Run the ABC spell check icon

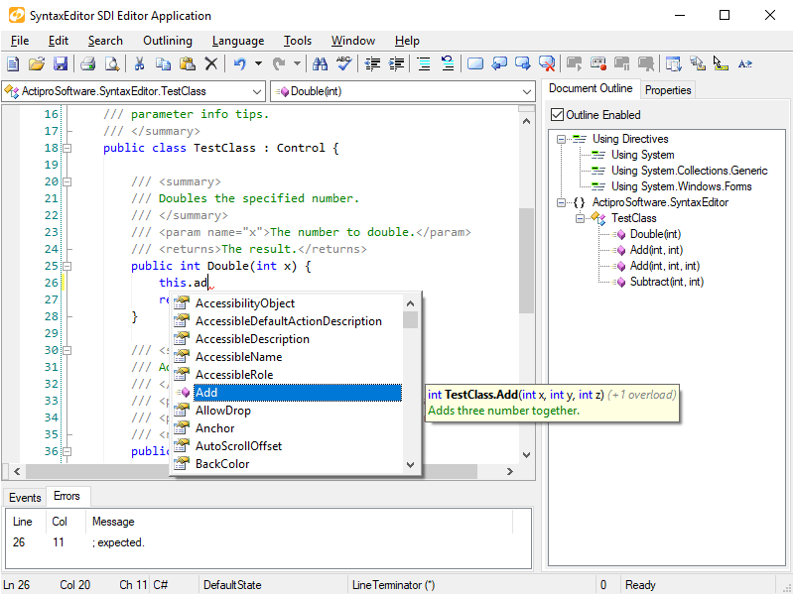[x=343, y=63]
